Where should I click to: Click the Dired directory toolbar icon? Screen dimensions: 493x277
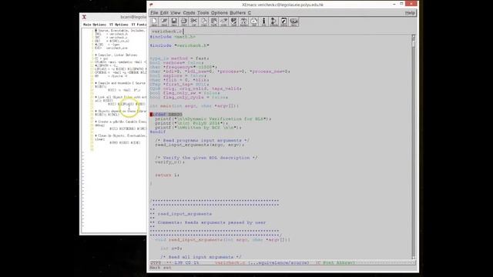click(164, 22)
